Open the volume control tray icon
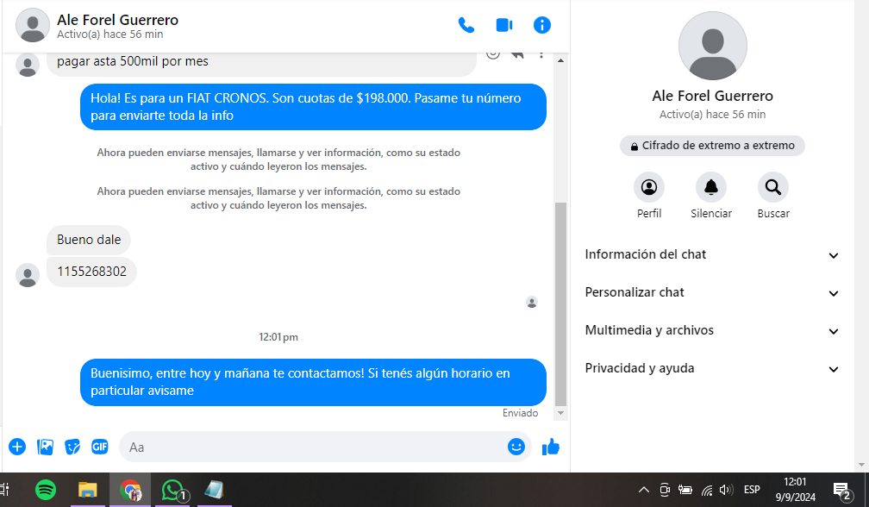 coord(726,490)
